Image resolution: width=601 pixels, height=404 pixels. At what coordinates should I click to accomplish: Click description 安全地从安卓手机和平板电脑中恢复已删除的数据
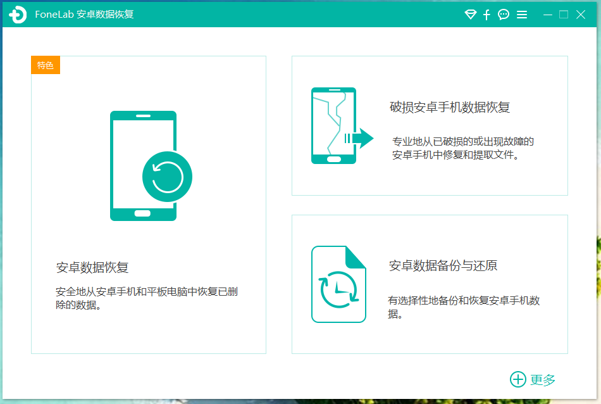147,298
